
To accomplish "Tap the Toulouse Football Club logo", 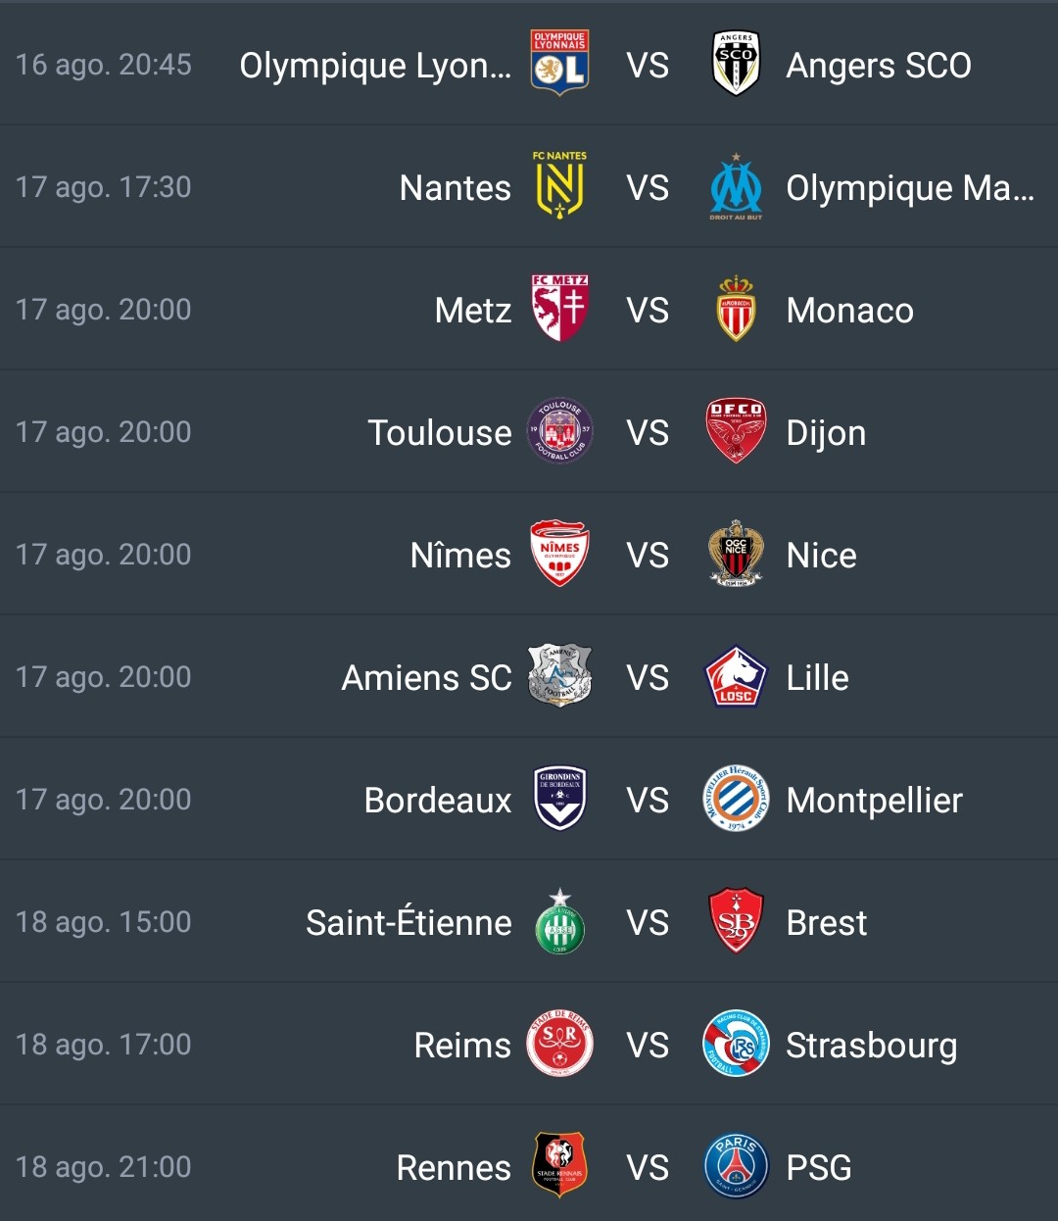I will [x=559, y=430].
